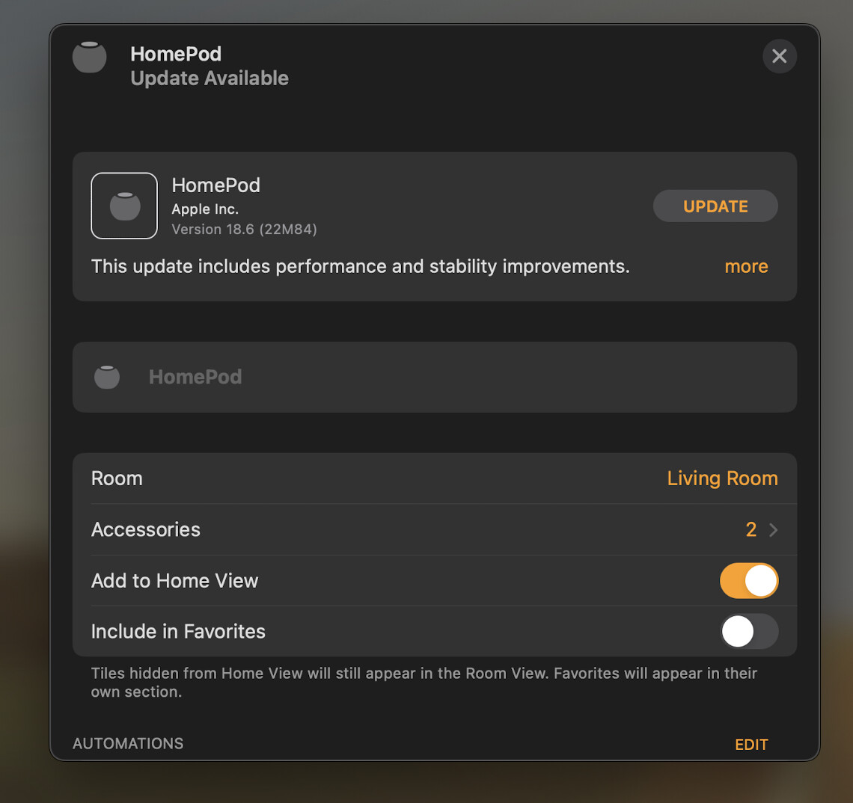Viewport: 853px width, 803px height.
Task: Change the Living Room assignment
Action: coord(722,479)
